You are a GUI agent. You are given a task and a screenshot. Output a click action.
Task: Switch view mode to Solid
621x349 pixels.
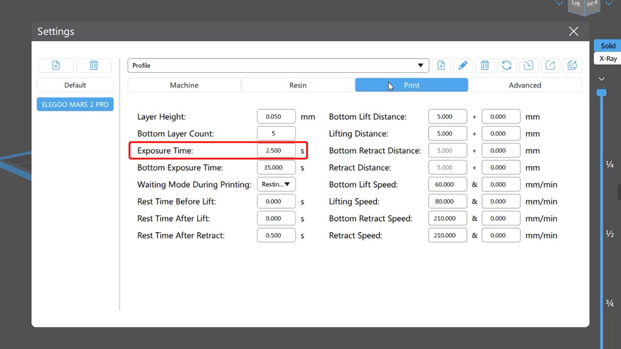coord(608,46)
